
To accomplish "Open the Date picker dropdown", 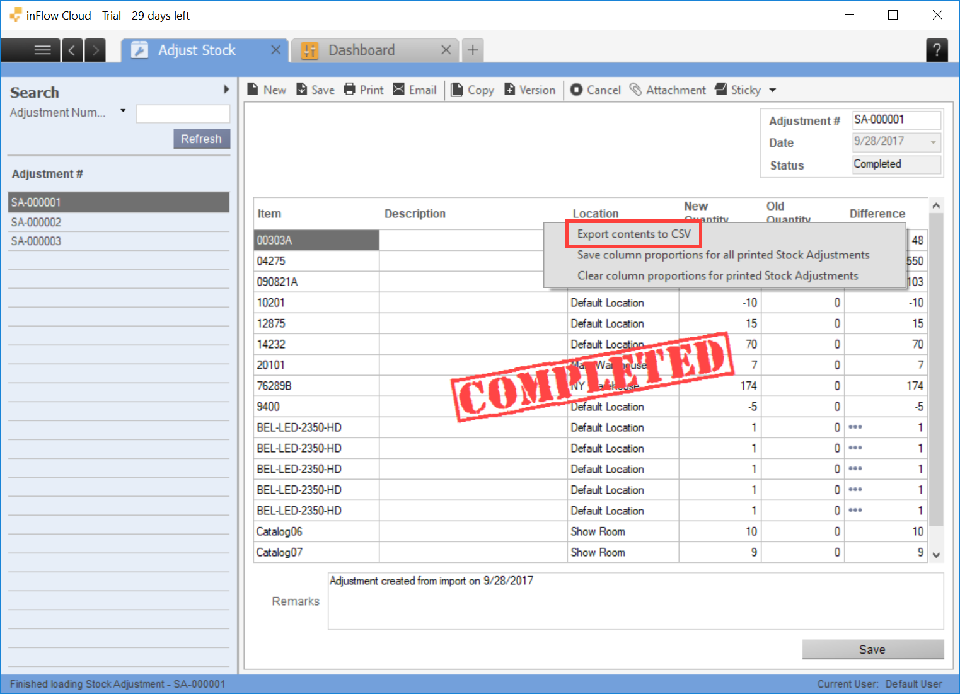I will point(933,142).
